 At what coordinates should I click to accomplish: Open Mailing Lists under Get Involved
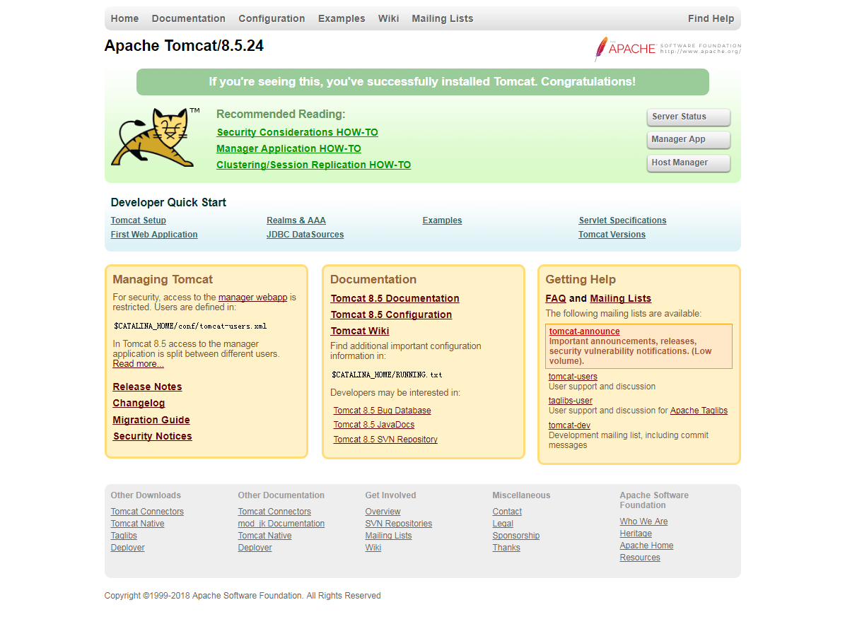click(x=388, y=536)
